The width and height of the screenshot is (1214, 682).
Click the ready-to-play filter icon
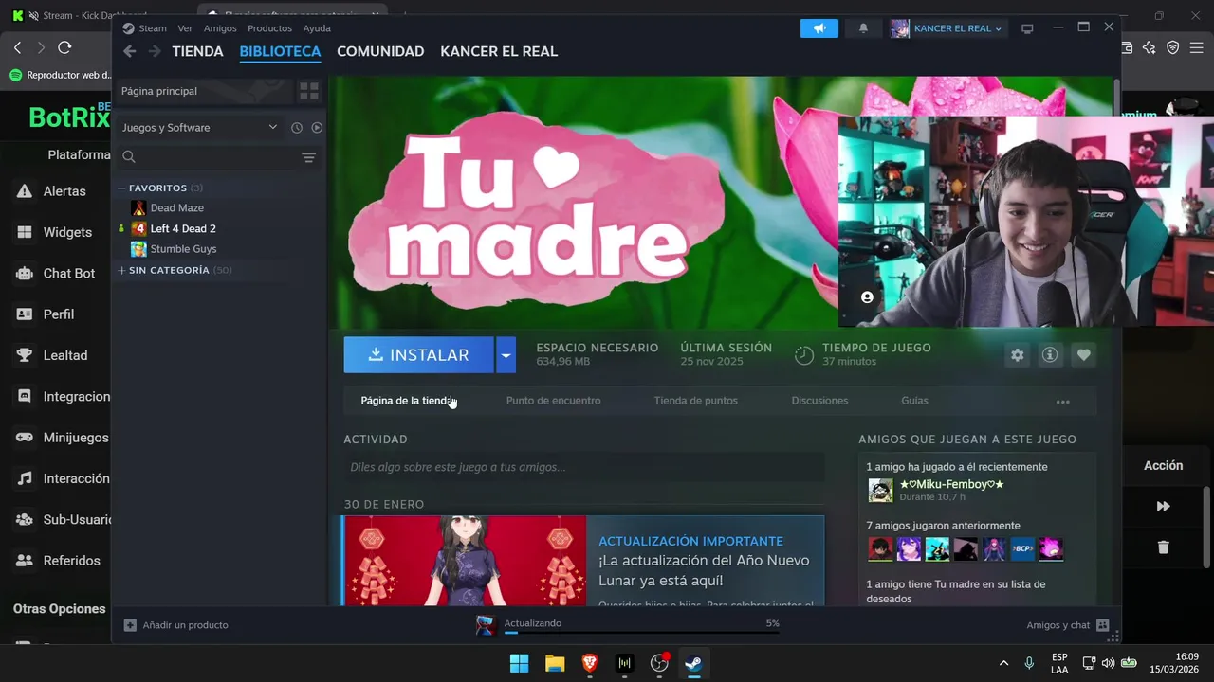click(317, 128)
